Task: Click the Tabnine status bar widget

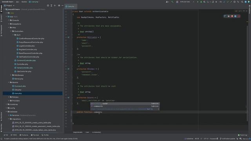Action: [x=189, y=139]
